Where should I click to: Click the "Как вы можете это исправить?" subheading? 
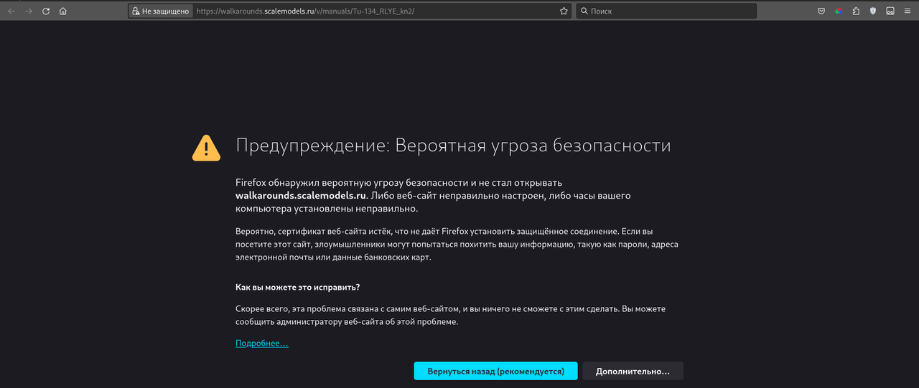tap(297, 287)
